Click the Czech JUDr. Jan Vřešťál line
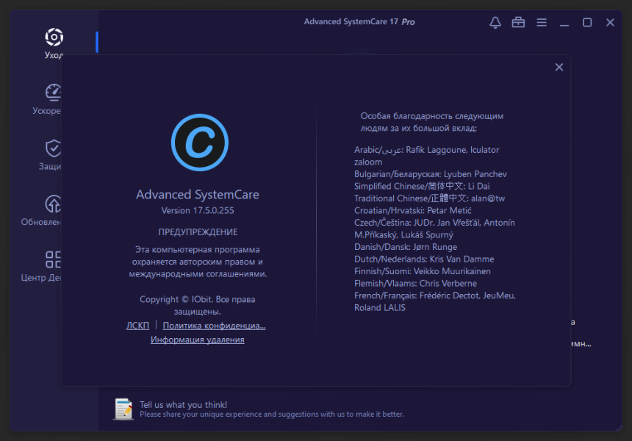The image size is (632, 441). coord(434,229)
